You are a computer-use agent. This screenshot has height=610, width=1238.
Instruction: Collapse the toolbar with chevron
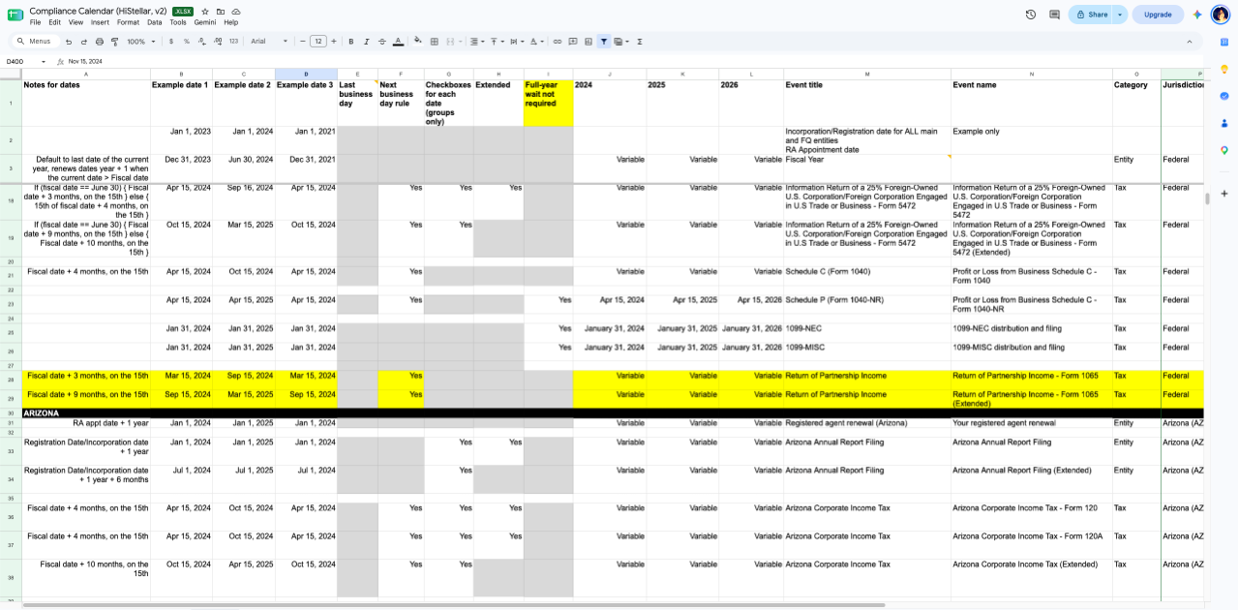(1190, 42)
